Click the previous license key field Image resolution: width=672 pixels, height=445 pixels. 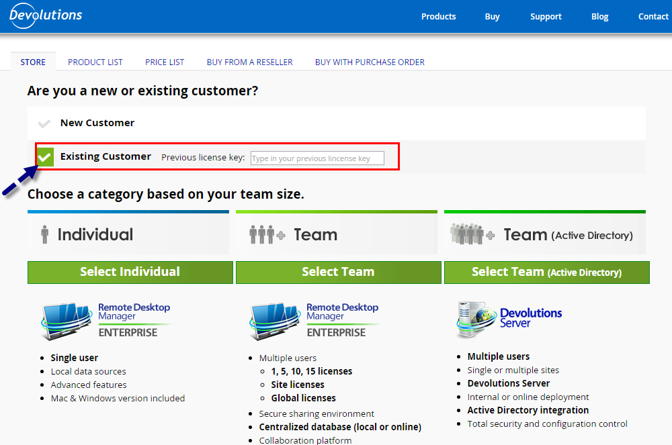click(317, 158)
